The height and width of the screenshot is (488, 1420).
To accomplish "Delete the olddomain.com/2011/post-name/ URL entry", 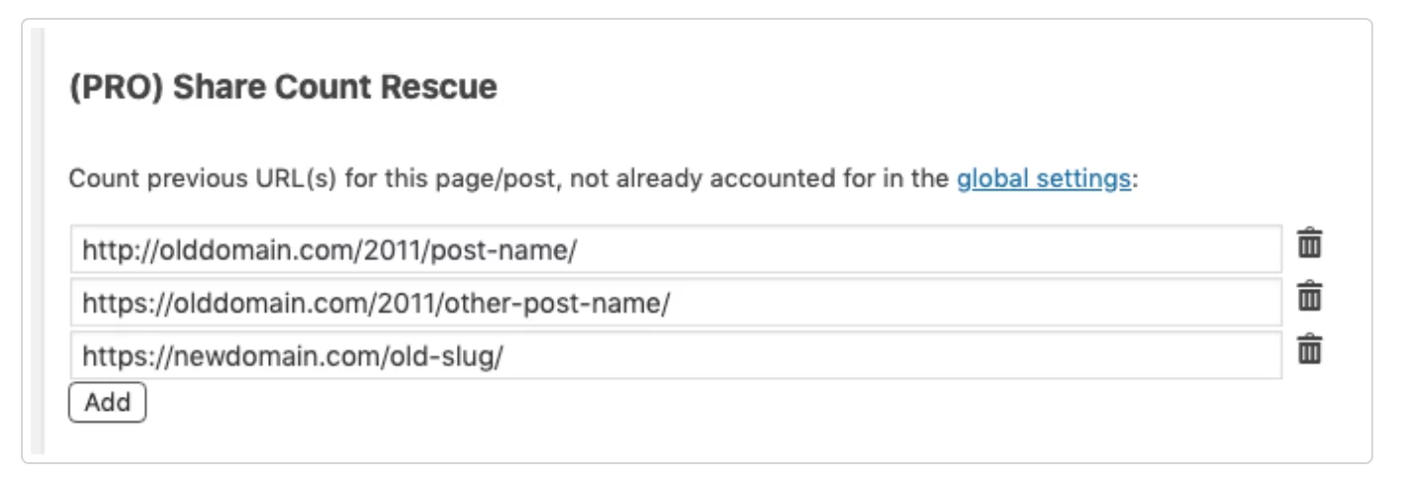I will pos(1311,242).
